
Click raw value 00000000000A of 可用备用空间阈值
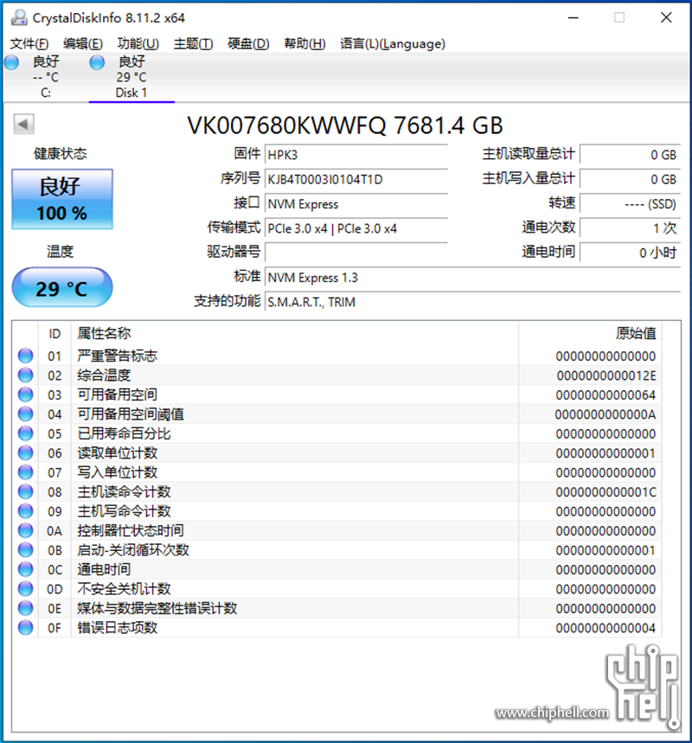605,414
